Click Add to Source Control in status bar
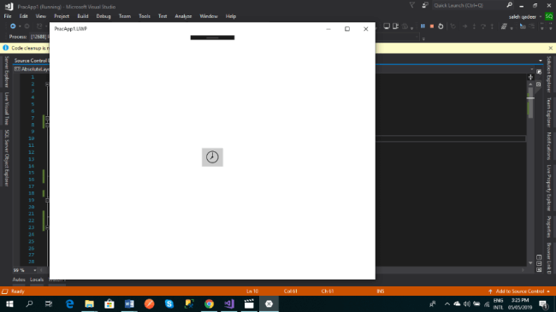Viewport: 556px width, 312px height. 519,291
